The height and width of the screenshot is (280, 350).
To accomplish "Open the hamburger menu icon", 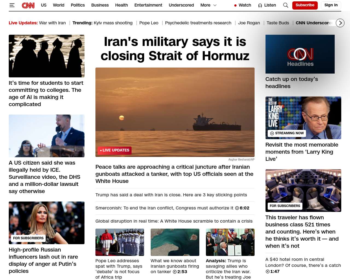I will pos(12,5).
